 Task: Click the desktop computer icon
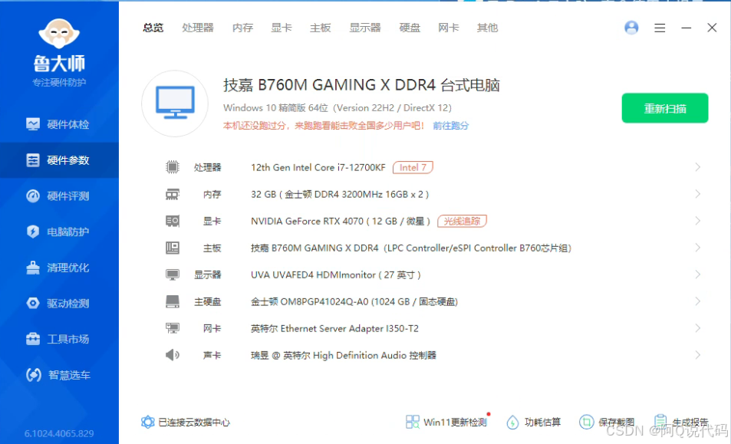tap(175, 104)
